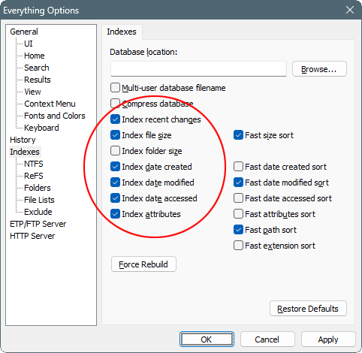Image resolution: width=362 pixels, height=353 pixels.
Task: Enable Index folder size option
Action: (115, 151)
